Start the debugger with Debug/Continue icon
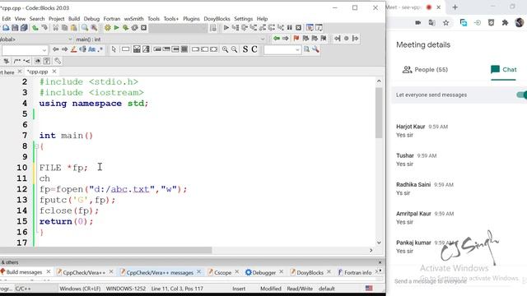The width and height of the screenshot is (527, 296). (x=226, y=28)
